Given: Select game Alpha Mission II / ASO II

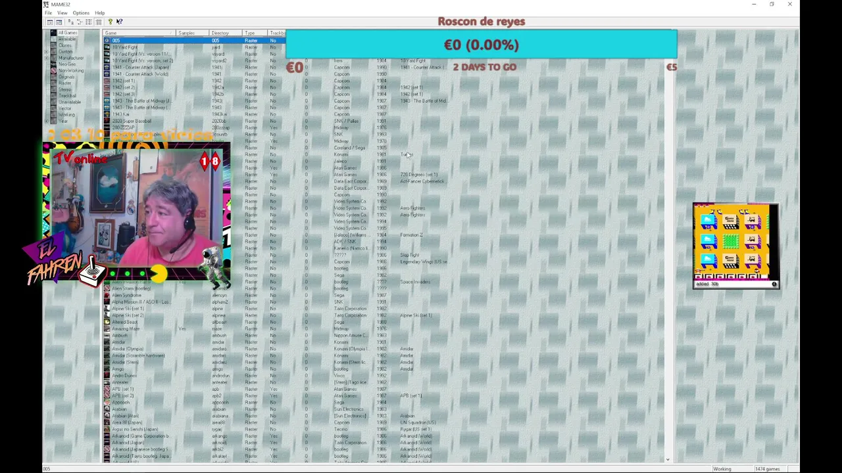Looking at the screenshot, I should [x=141, y=302].
